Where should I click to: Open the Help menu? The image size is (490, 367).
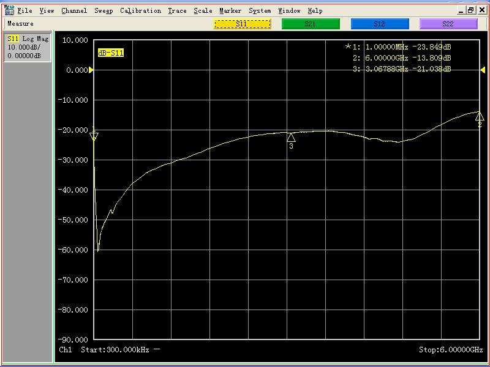(x=315, y=10)
